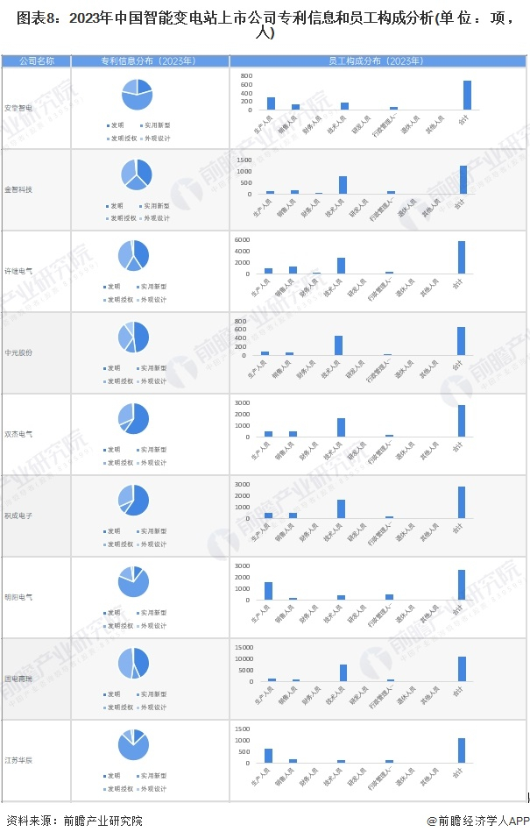This screenshot has height=839, width=530.
Task: Click the 资料来源：前瞻产业研究院 source text
Action: point(74,821)
